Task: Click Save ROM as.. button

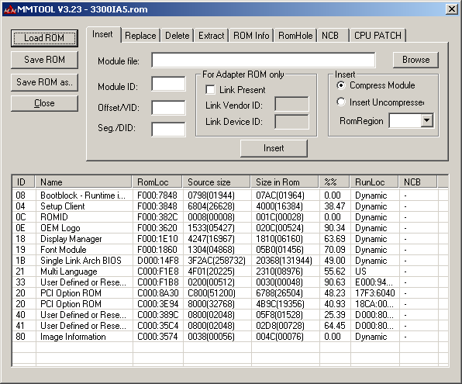Action: coord(44,82)
